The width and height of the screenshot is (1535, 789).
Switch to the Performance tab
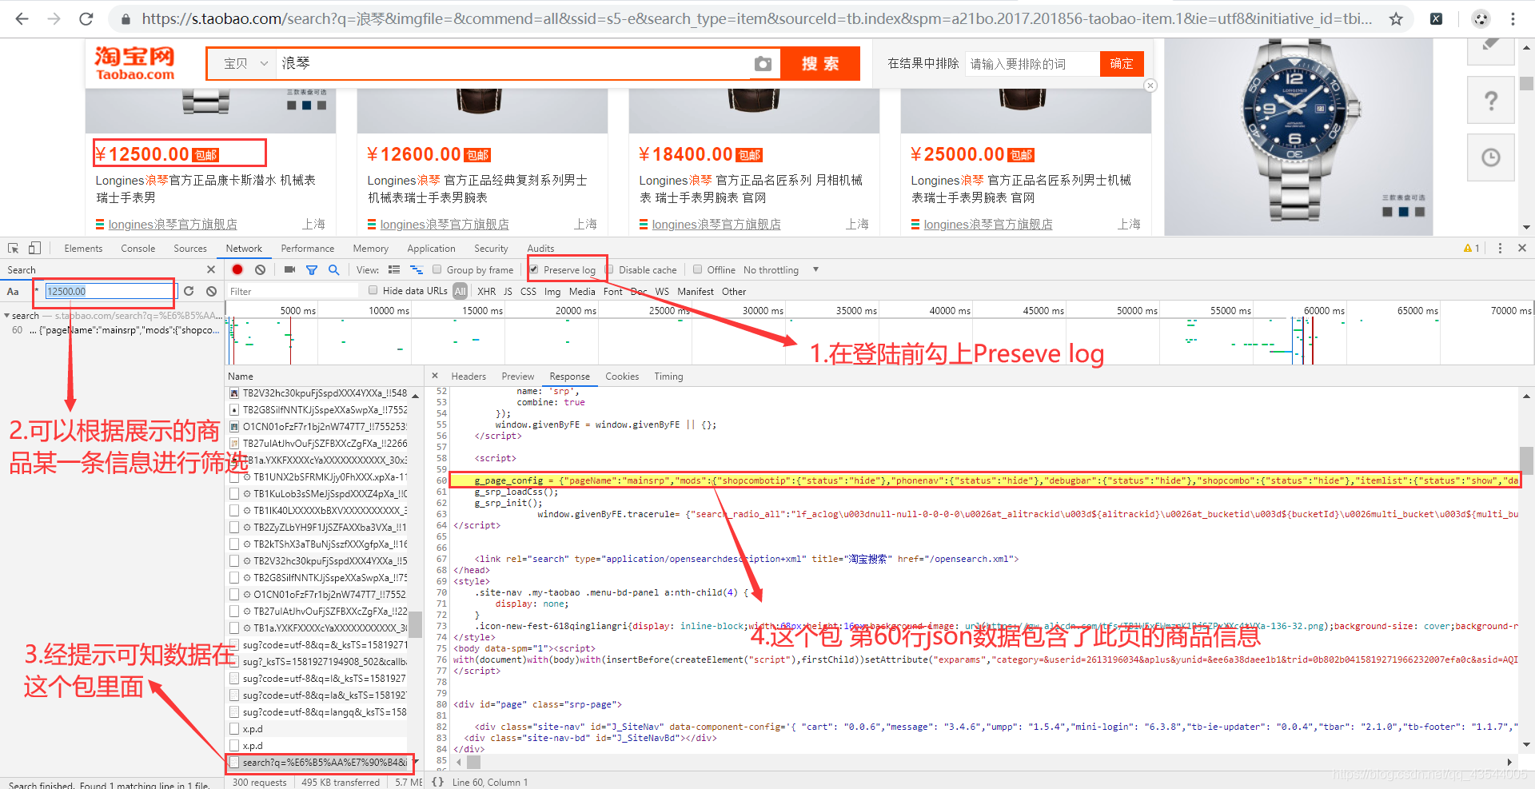point(308,249)
